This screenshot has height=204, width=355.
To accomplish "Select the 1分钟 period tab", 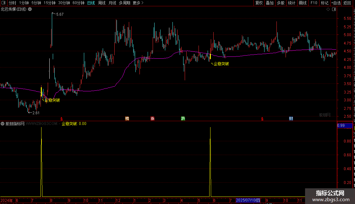I will click(24, 3).
